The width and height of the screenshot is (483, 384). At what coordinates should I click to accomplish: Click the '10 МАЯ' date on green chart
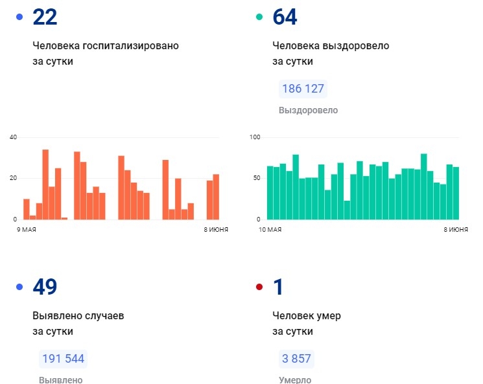click(270, 230)
